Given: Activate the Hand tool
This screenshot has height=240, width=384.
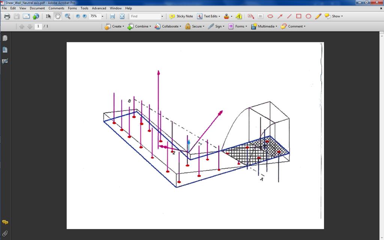Looking at the screenshot, I should [x=58, y=16].
